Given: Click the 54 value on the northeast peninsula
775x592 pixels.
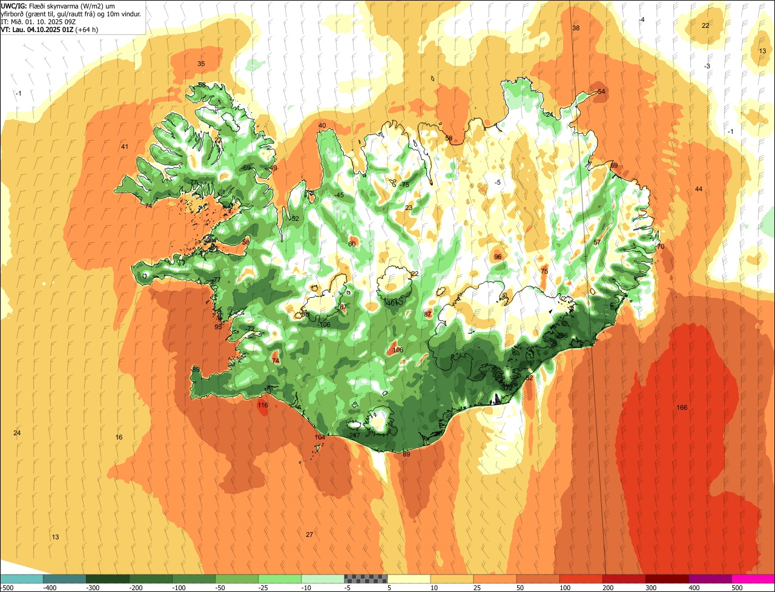Looking at the screenshot, I should (601, 91).
